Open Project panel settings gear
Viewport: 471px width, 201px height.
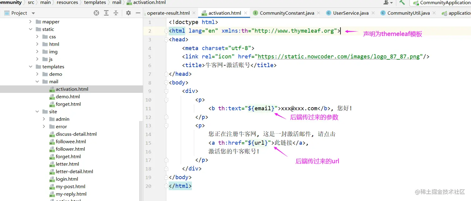pos(128,13)
